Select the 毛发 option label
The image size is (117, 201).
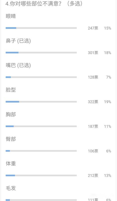pyautogui.click(x=11, y=188)
